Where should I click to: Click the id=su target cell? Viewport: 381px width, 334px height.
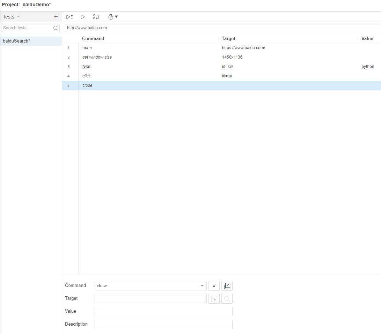(227, 76)
